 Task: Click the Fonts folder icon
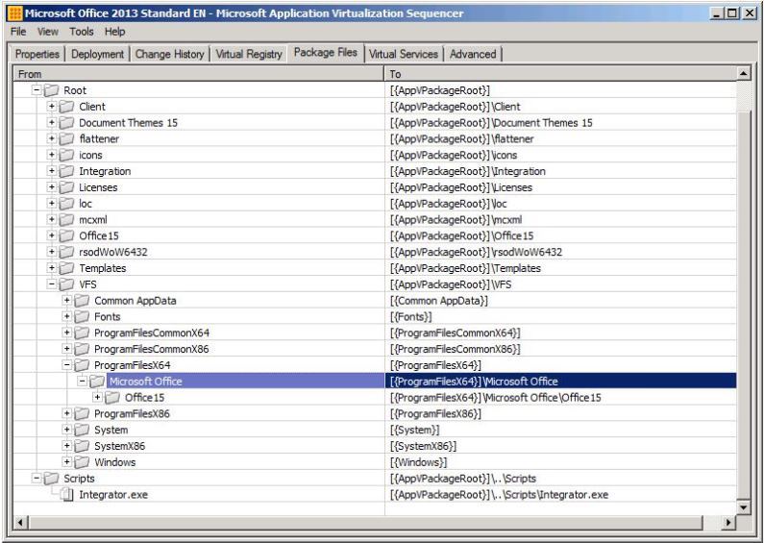coord(82,316)
